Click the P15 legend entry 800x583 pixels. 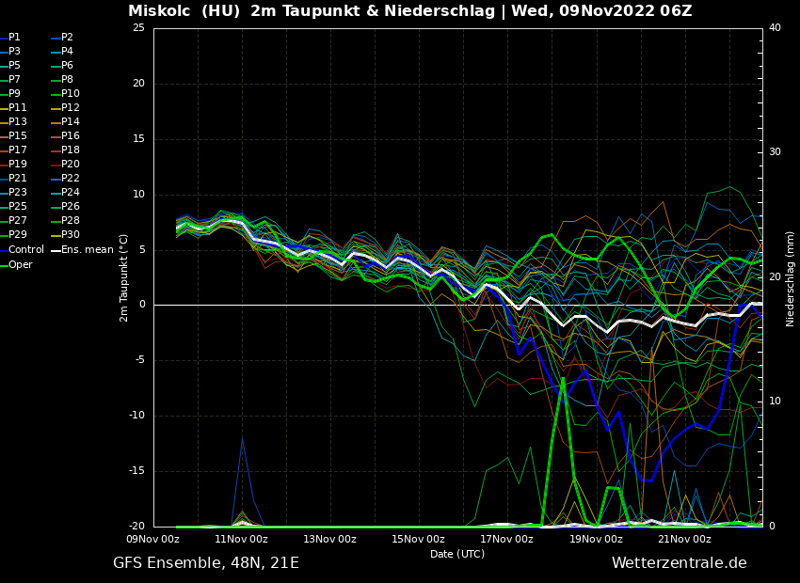17,136
